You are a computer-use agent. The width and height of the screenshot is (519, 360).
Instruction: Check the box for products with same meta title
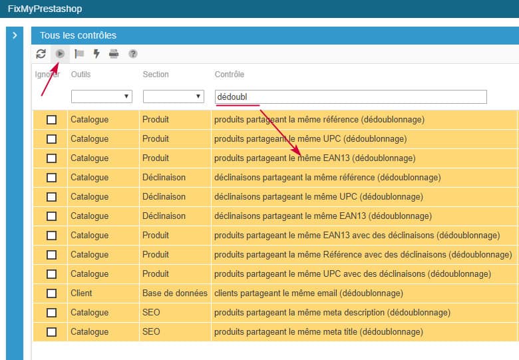tap(51, 332)
